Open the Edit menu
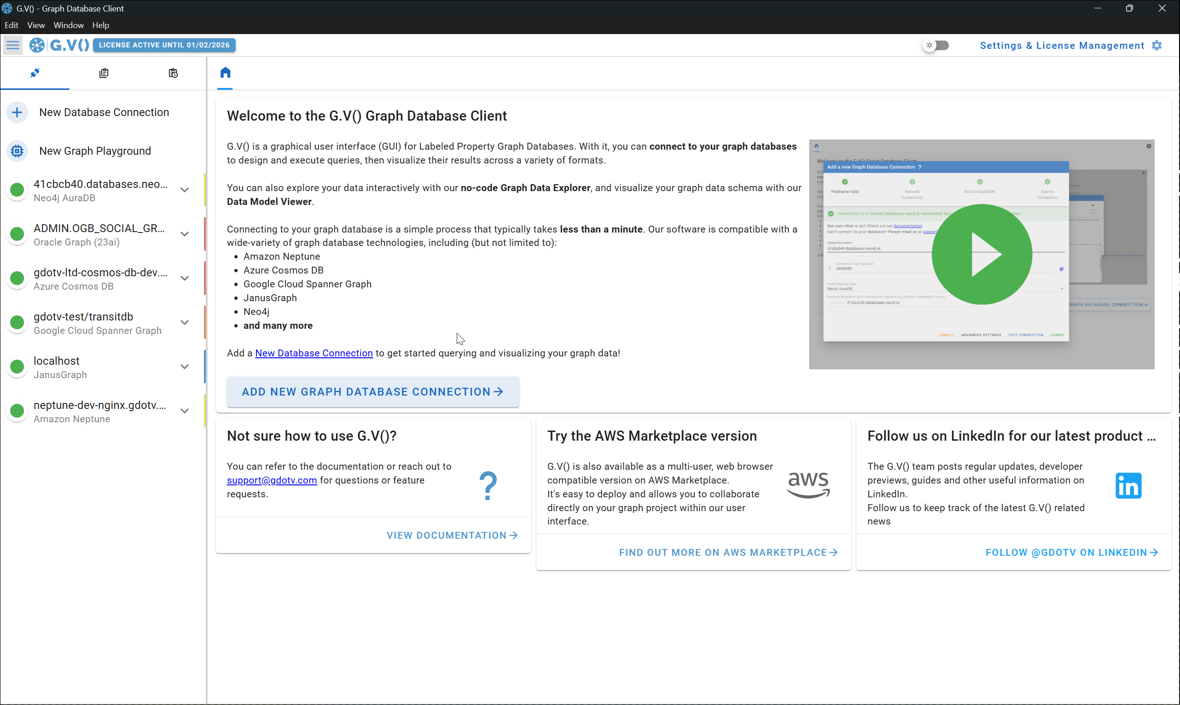The image size is (1180, 705). (12, 25)
